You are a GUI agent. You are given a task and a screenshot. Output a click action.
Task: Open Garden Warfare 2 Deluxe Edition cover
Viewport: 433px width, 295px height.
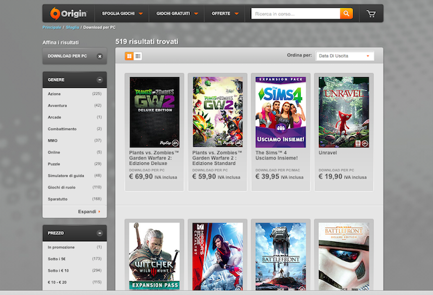point(154,112)
